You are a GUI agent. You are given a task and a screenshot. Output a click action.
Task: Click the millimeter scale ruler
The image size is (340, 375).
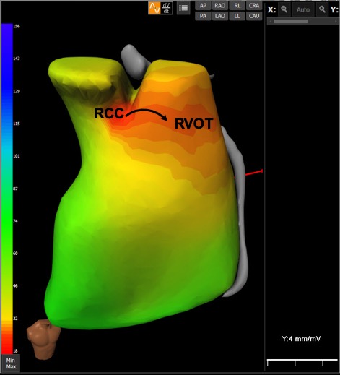coord(302,363)
